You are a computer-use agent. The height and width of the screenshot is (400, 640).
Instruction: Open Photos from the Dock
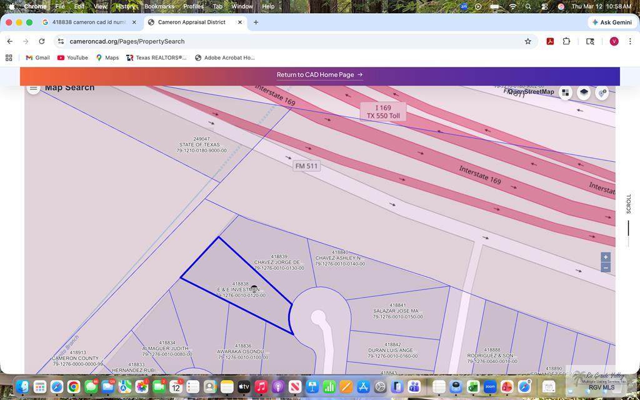[x=142, y=386]
